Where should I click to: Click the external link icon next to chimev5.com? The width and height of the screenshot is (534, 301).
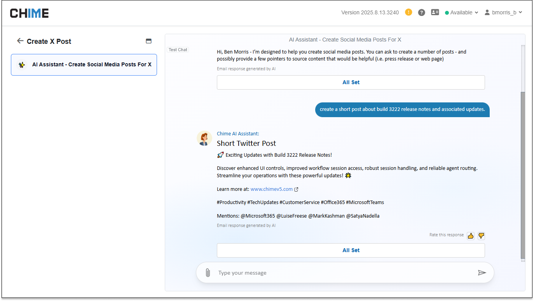coord(296,189)
